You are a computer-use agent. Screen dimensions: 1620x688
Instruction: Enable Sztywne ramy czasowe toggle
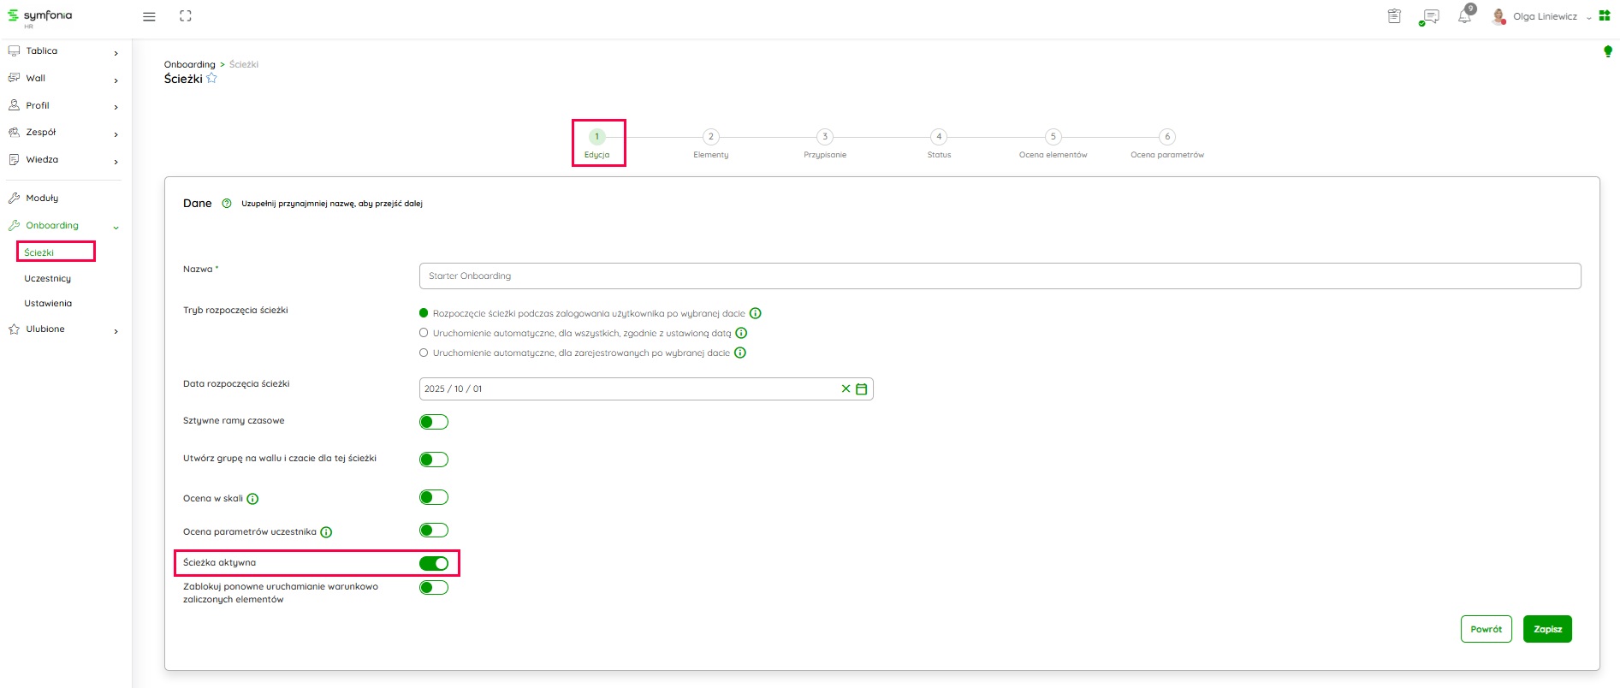(x=434, y=422)
